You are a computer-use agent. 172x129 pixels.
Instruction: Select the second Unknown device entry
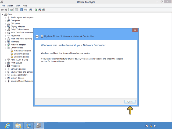pyautogui.click(x=21, y=57)
